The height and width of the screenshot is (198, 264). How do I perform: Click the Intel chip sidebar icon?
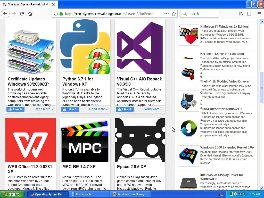click(188, 182)
